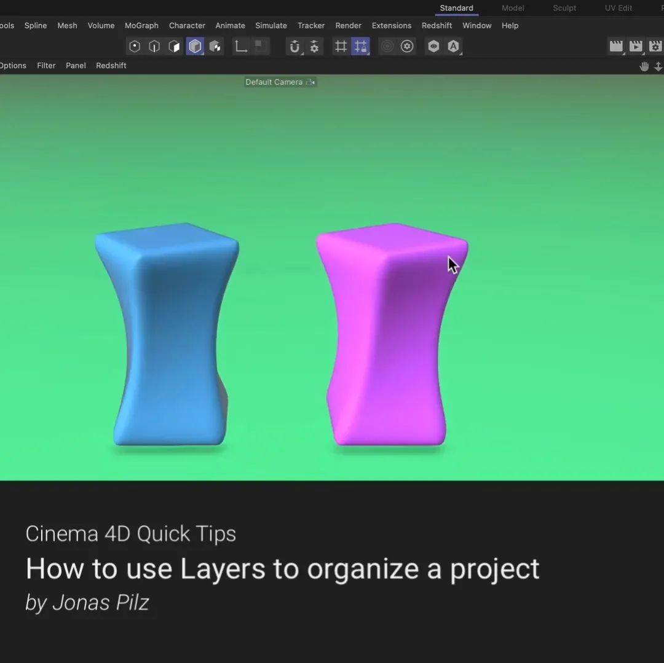The width and height of the screenshot is (664, 663).
Task: Open the snap settings gear icon
Action: click(315, 46)
